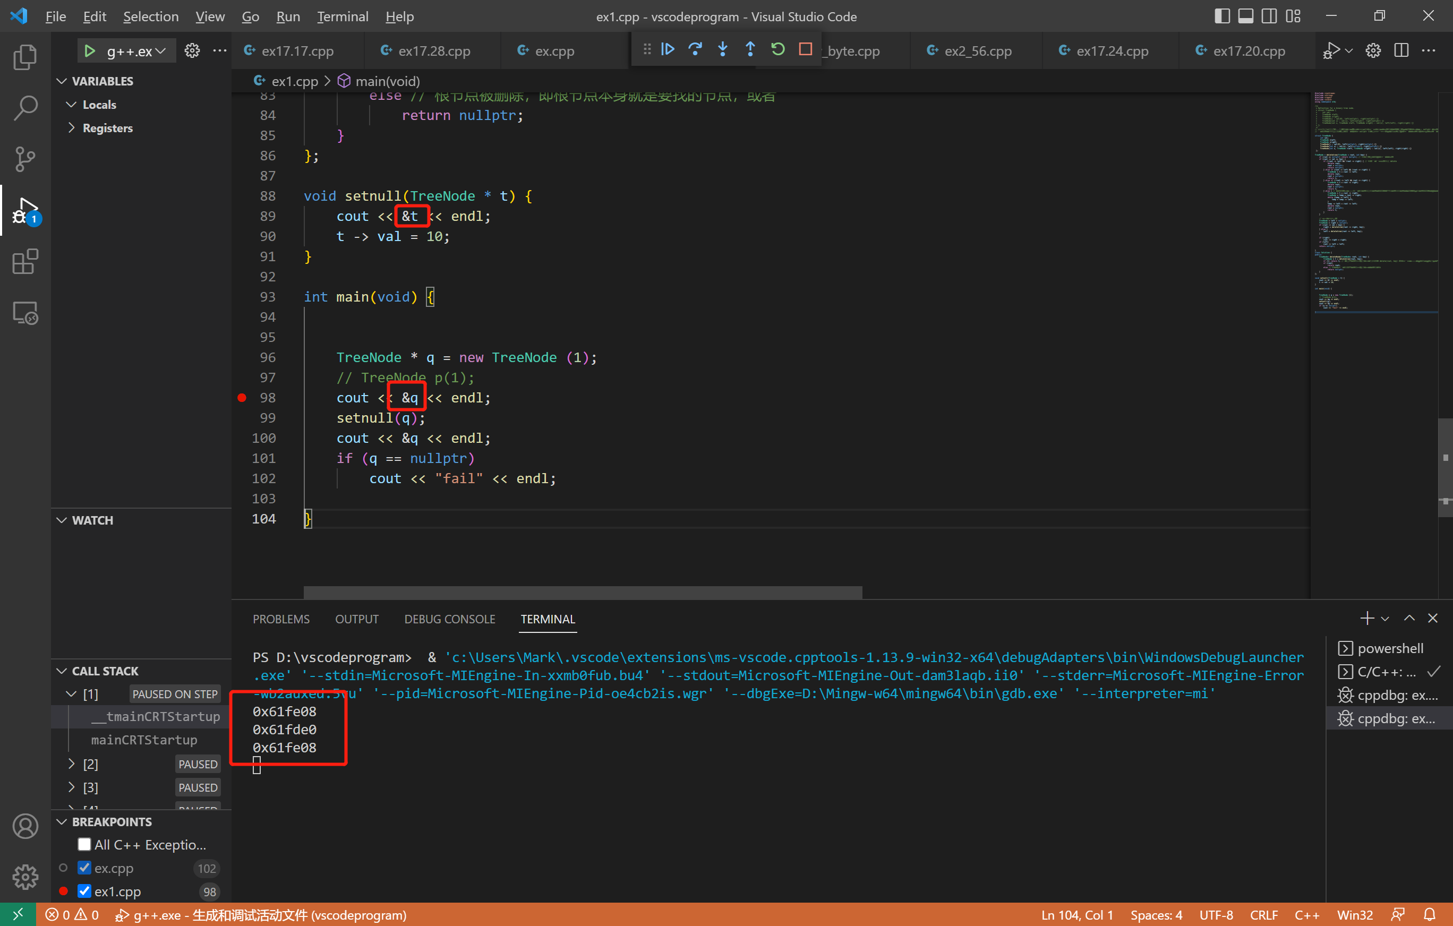The image size is (1453, 926).
Task: Toggle All C++ Exceptions breakpoint checkbox
Action: pos(84,845)
